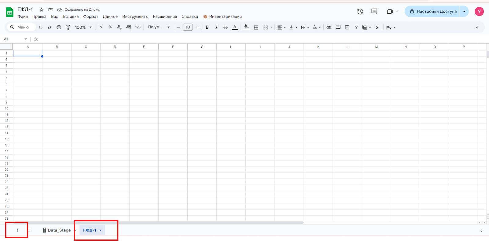Insert a chart
This screenshot has height=241, width=489.
point(347,27)
